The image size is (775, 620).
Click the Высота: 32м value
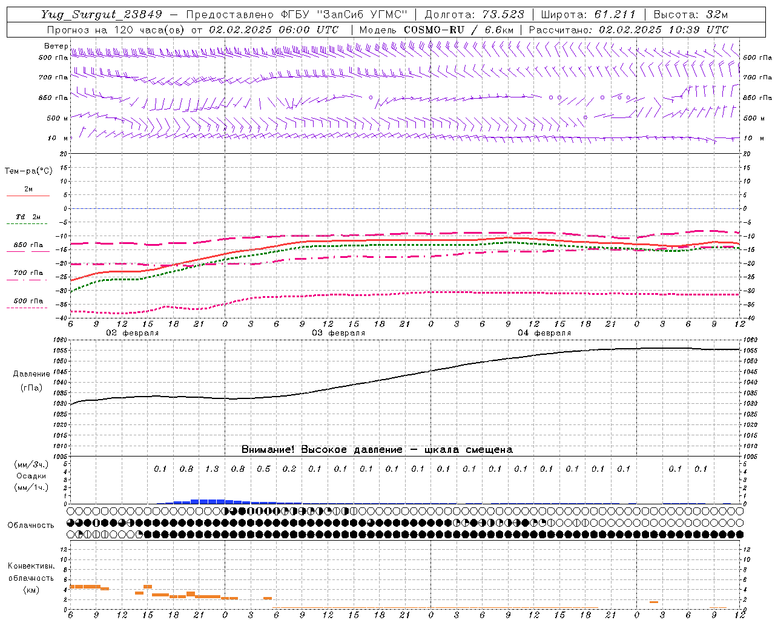tap(690, 15)
